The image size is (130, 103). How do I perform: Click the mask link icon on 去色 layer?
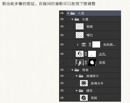86,54
